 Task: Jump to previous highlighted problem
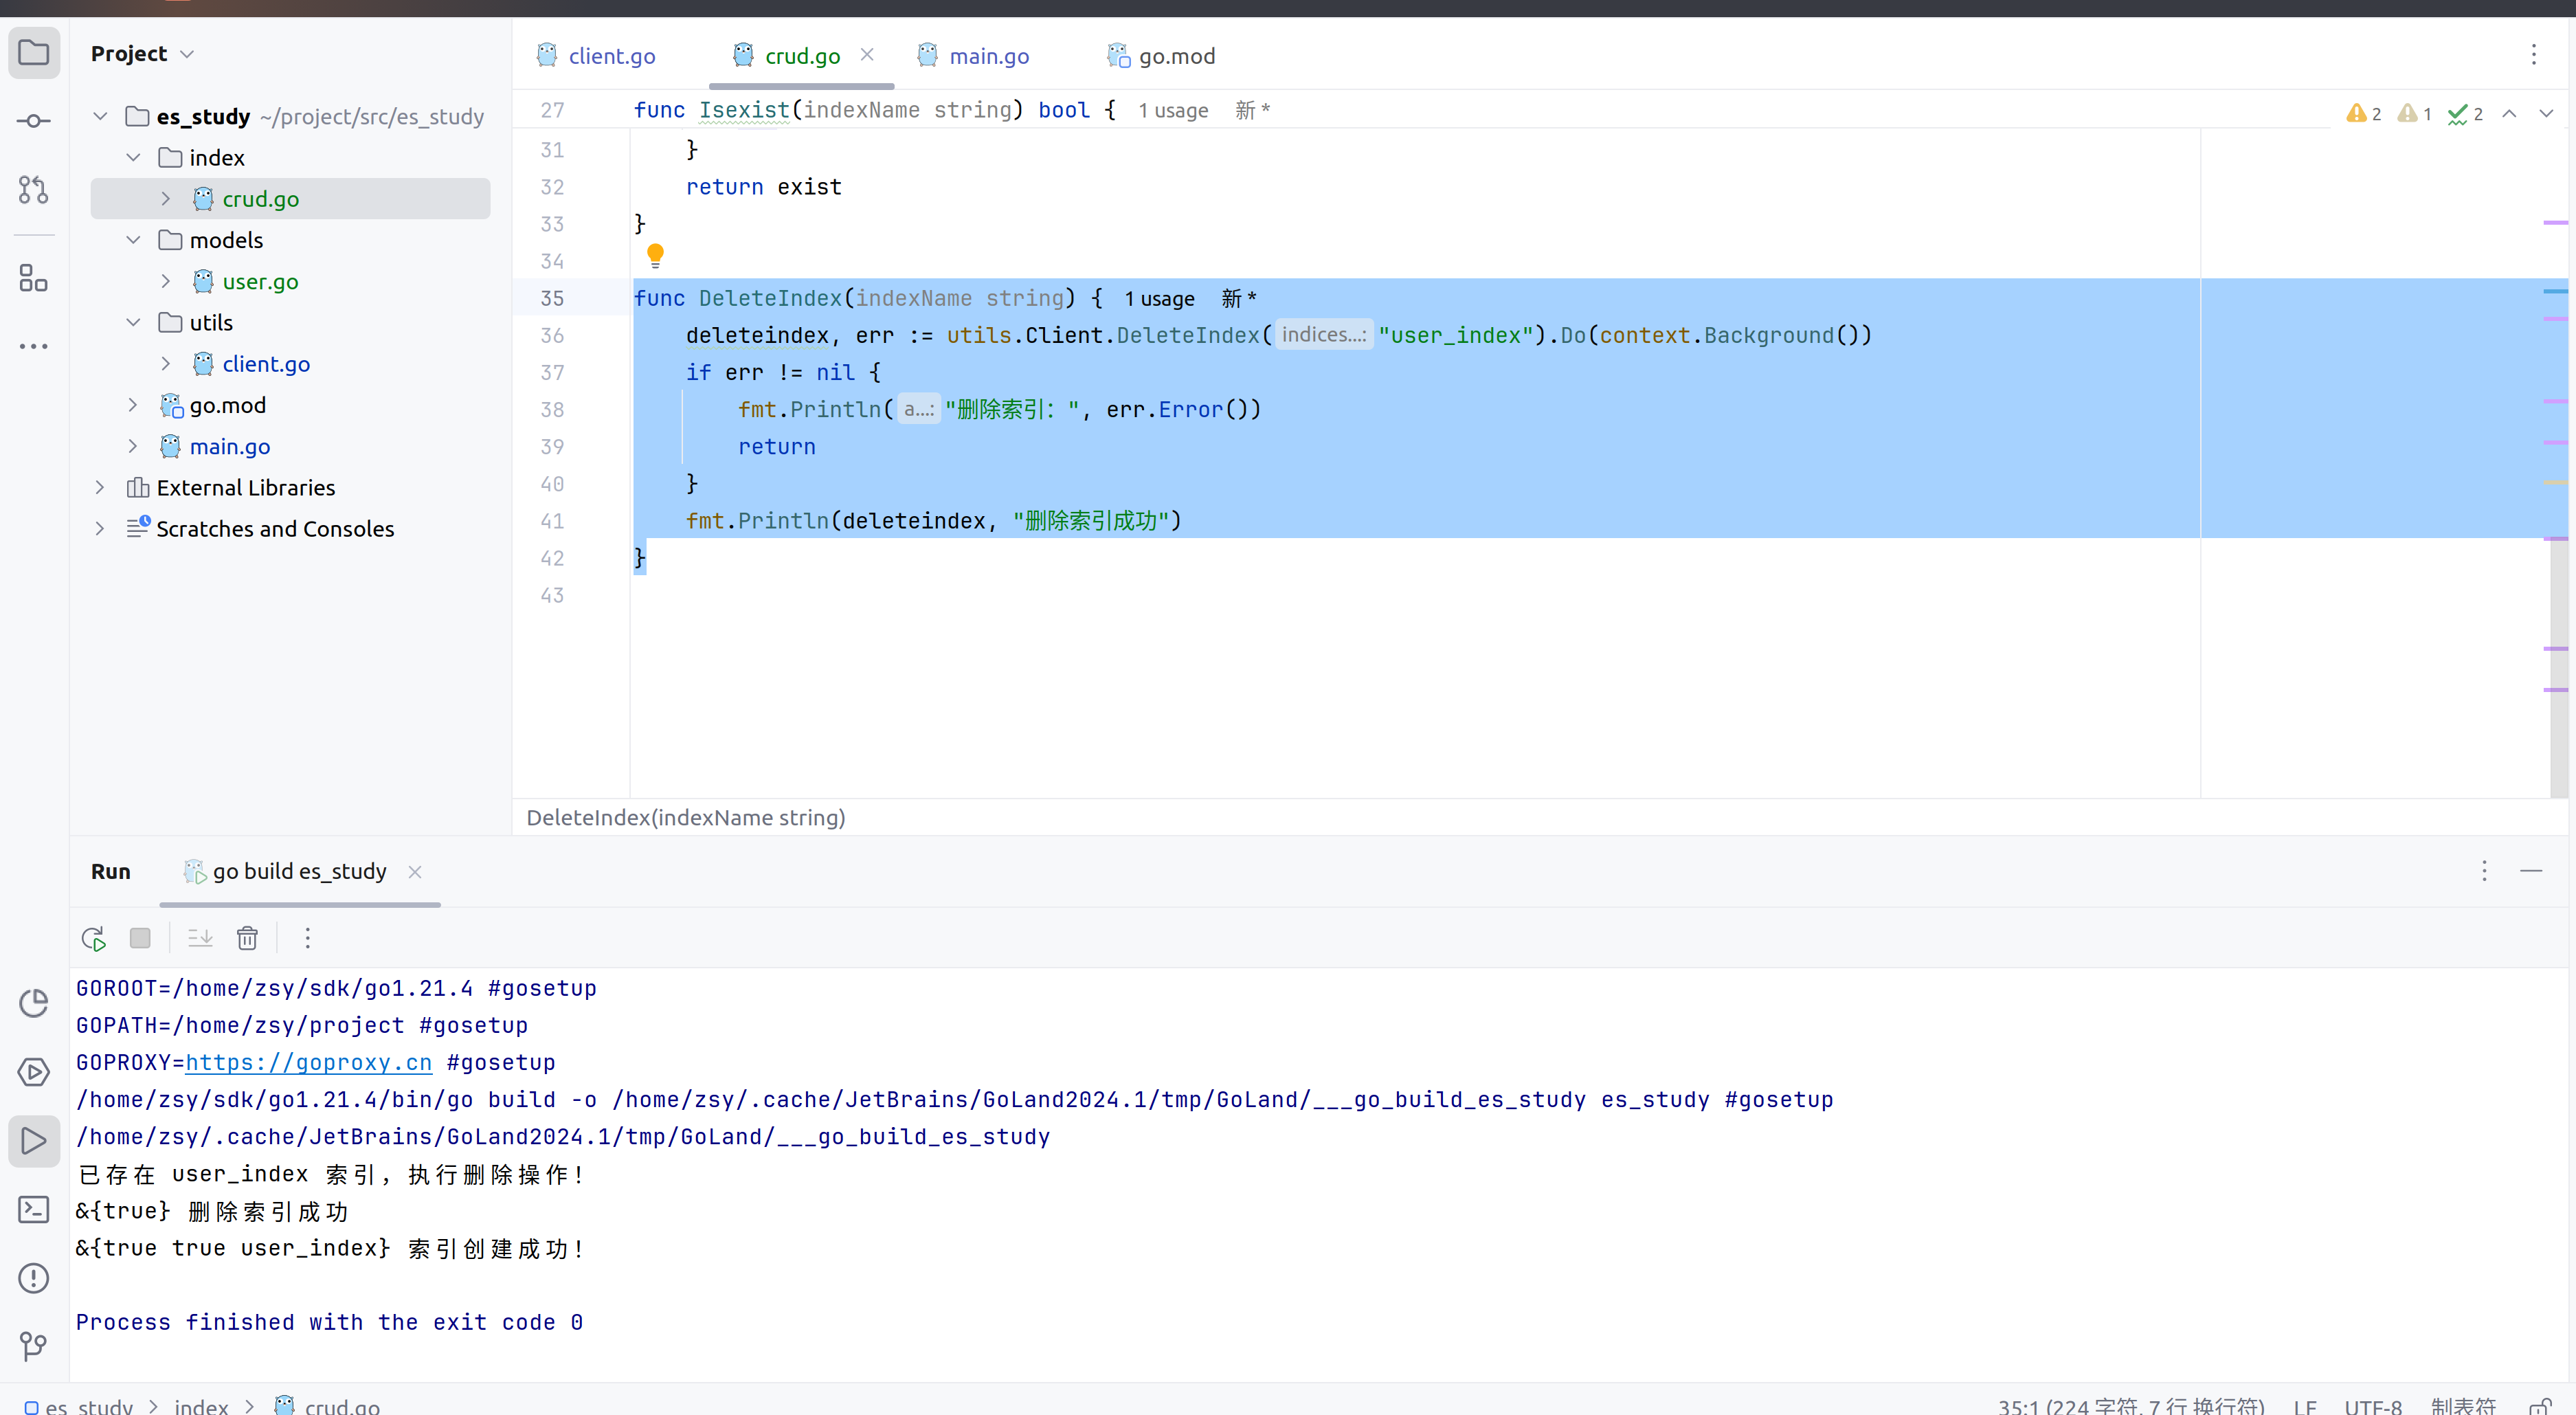2509,114
